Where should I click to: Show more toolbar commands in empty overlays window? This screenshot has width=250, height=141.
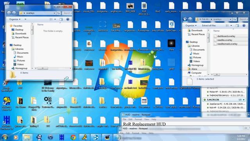[25, 19]
